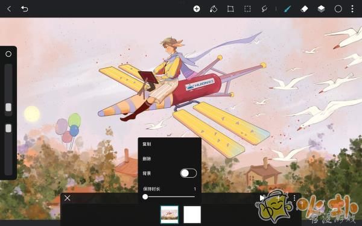Open the color circle picker
Viewport: 362px width, 226px height.
coord(338,9)
